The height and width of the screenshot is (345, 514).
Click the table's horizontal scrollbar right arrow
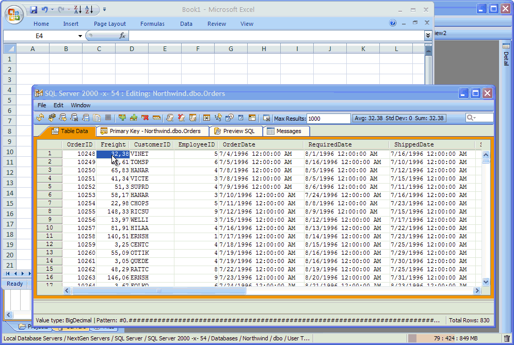pyautogui.click(x=477, y=291)
